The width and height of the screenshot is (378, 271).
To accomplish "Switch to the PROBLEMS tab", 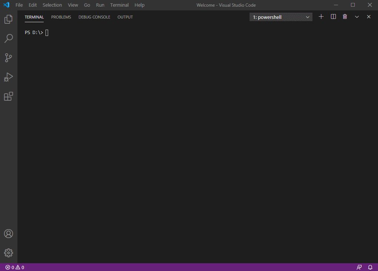I will [61, 17].
